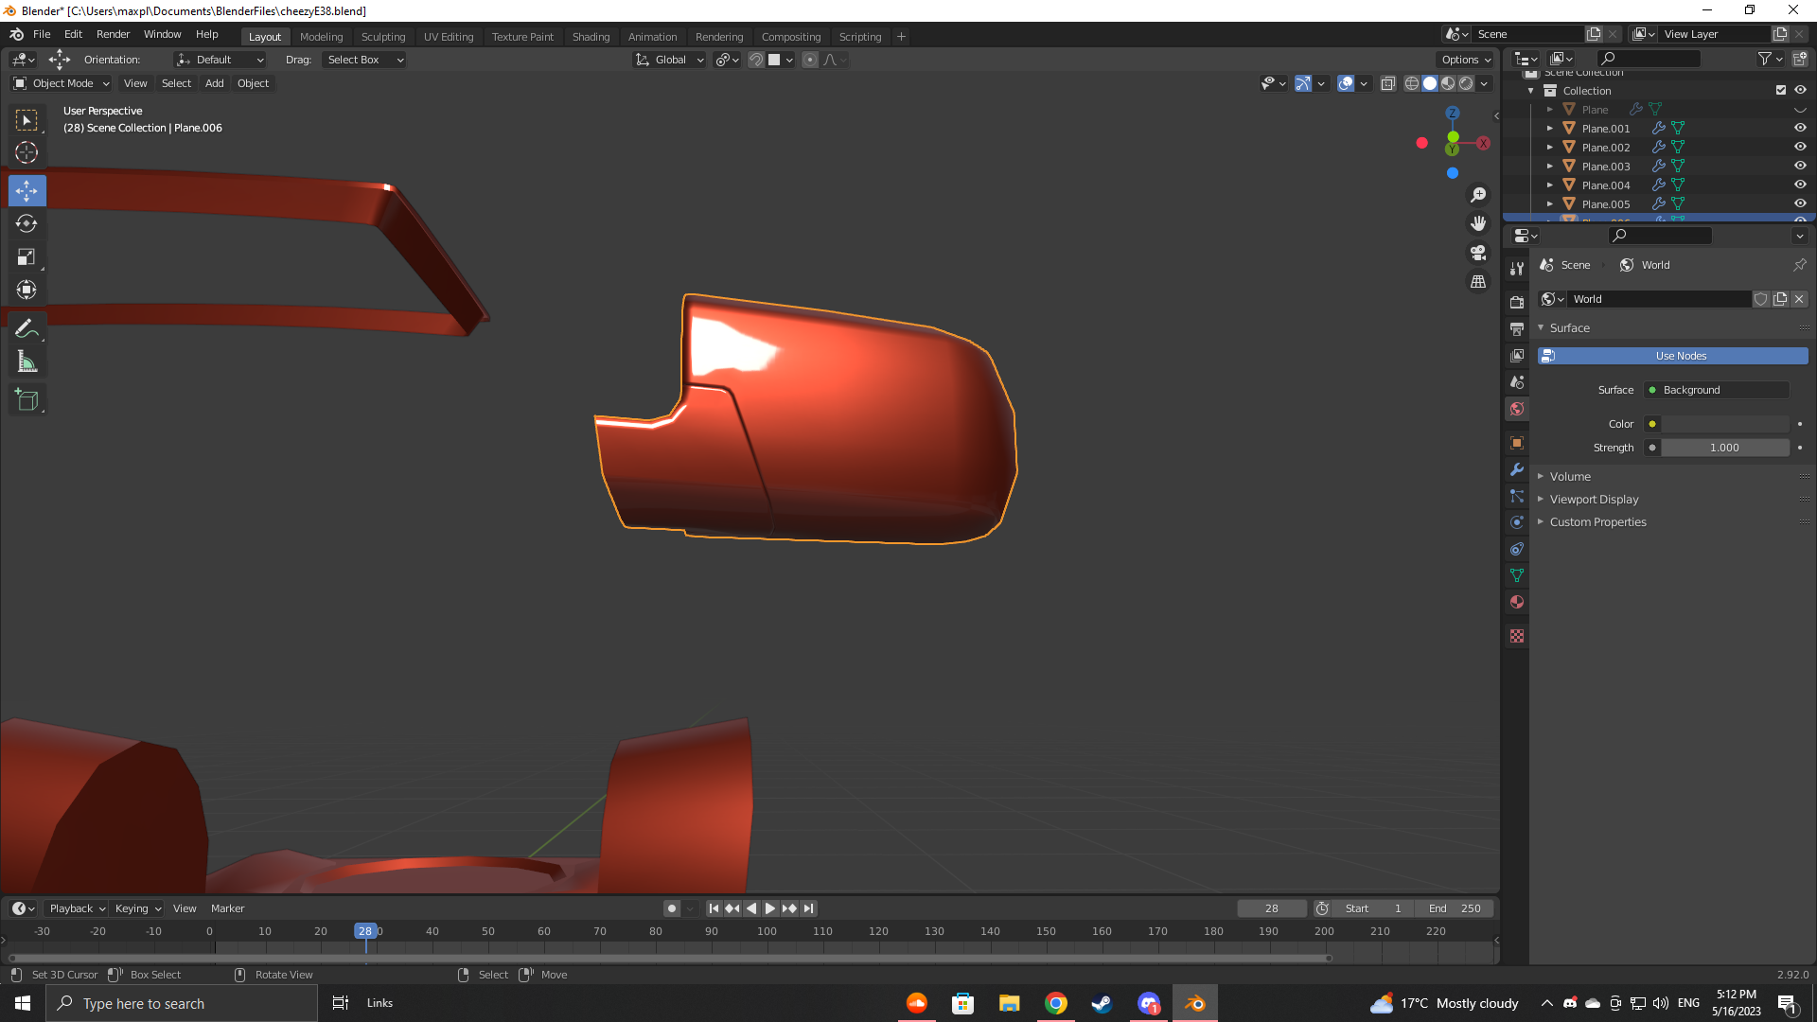Toggle camera view in viewport
The height and width of the screenshot is (1022, 1817).
pos(1478,253)
